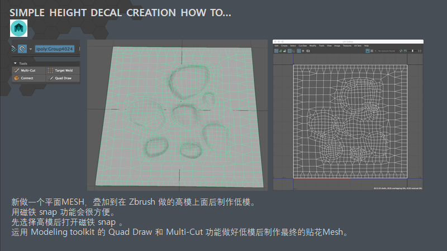Select the Multi-Cut tool

(x=28, y=71)
